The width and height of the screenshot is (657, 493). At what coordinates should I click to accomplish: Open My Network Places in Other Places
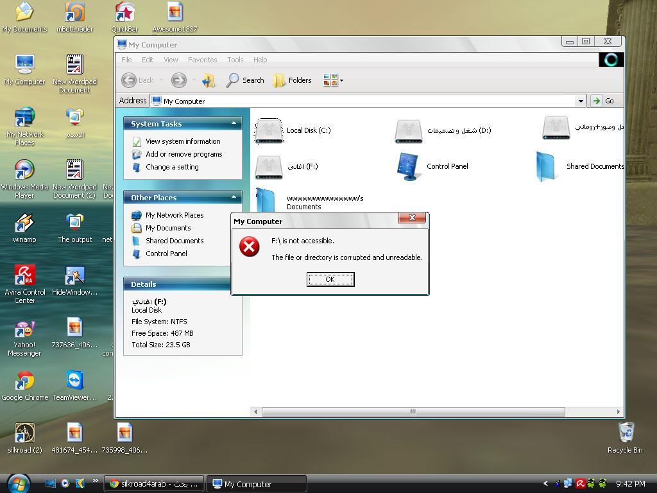pyautogui.click(x=175, y=215)
